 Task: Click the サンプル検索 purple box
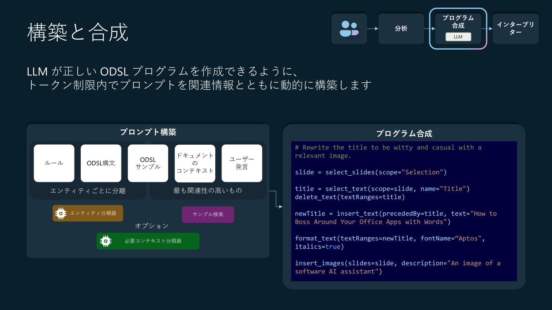coord(208,215)
